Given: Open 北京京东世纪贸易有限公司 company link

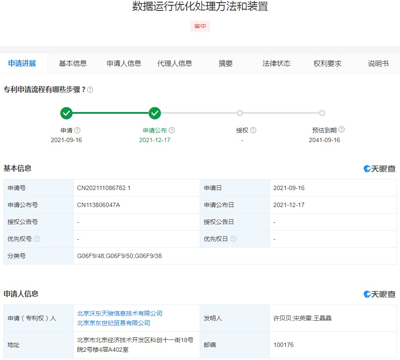Looking at the screenshot, I should pos(114,323).
